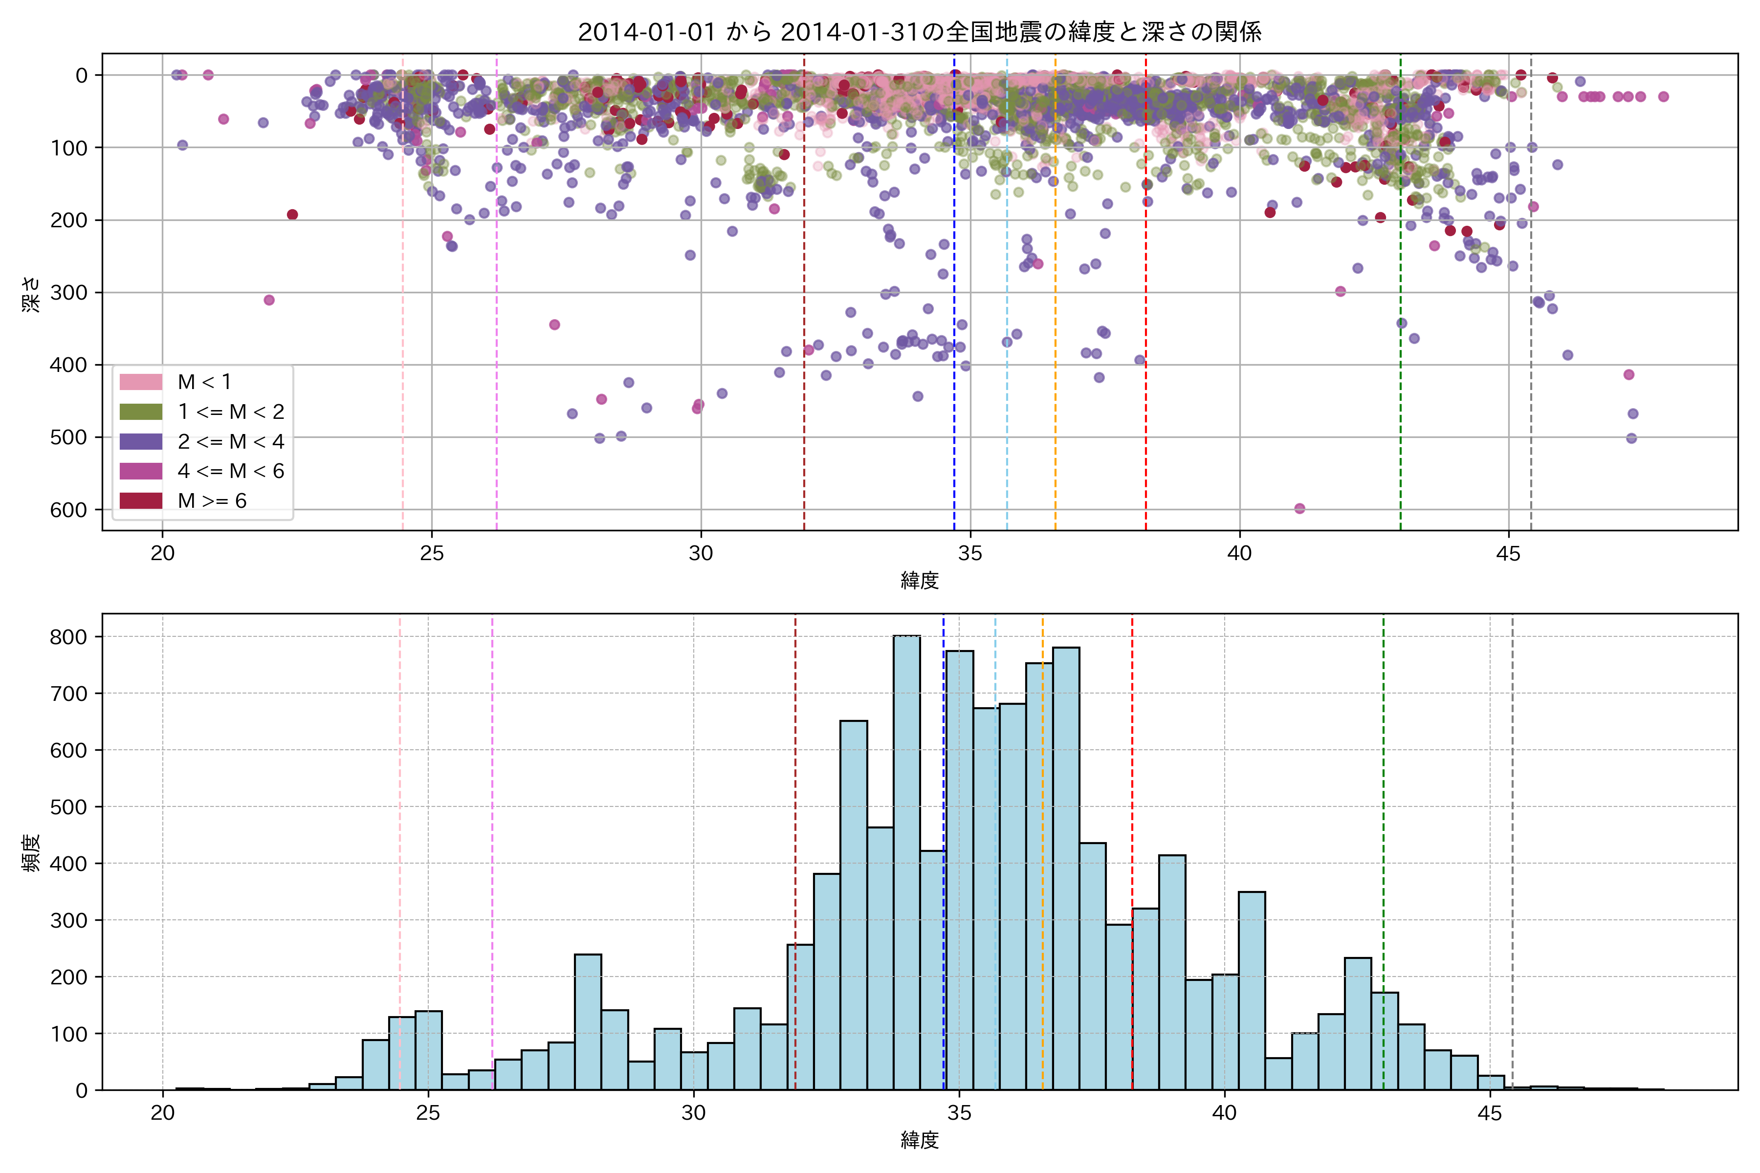Image resolution: width=1760 pixels, height=1173 pixels.
Task: Click the lone scatter point at depth 600
Action: pos(1300,509)
